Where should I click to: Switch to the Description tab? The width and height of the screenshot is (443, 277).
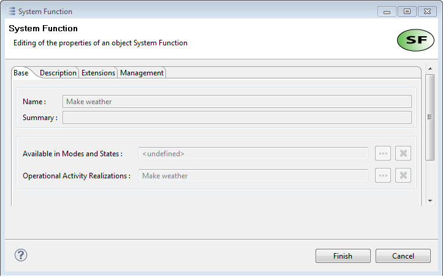58,73
